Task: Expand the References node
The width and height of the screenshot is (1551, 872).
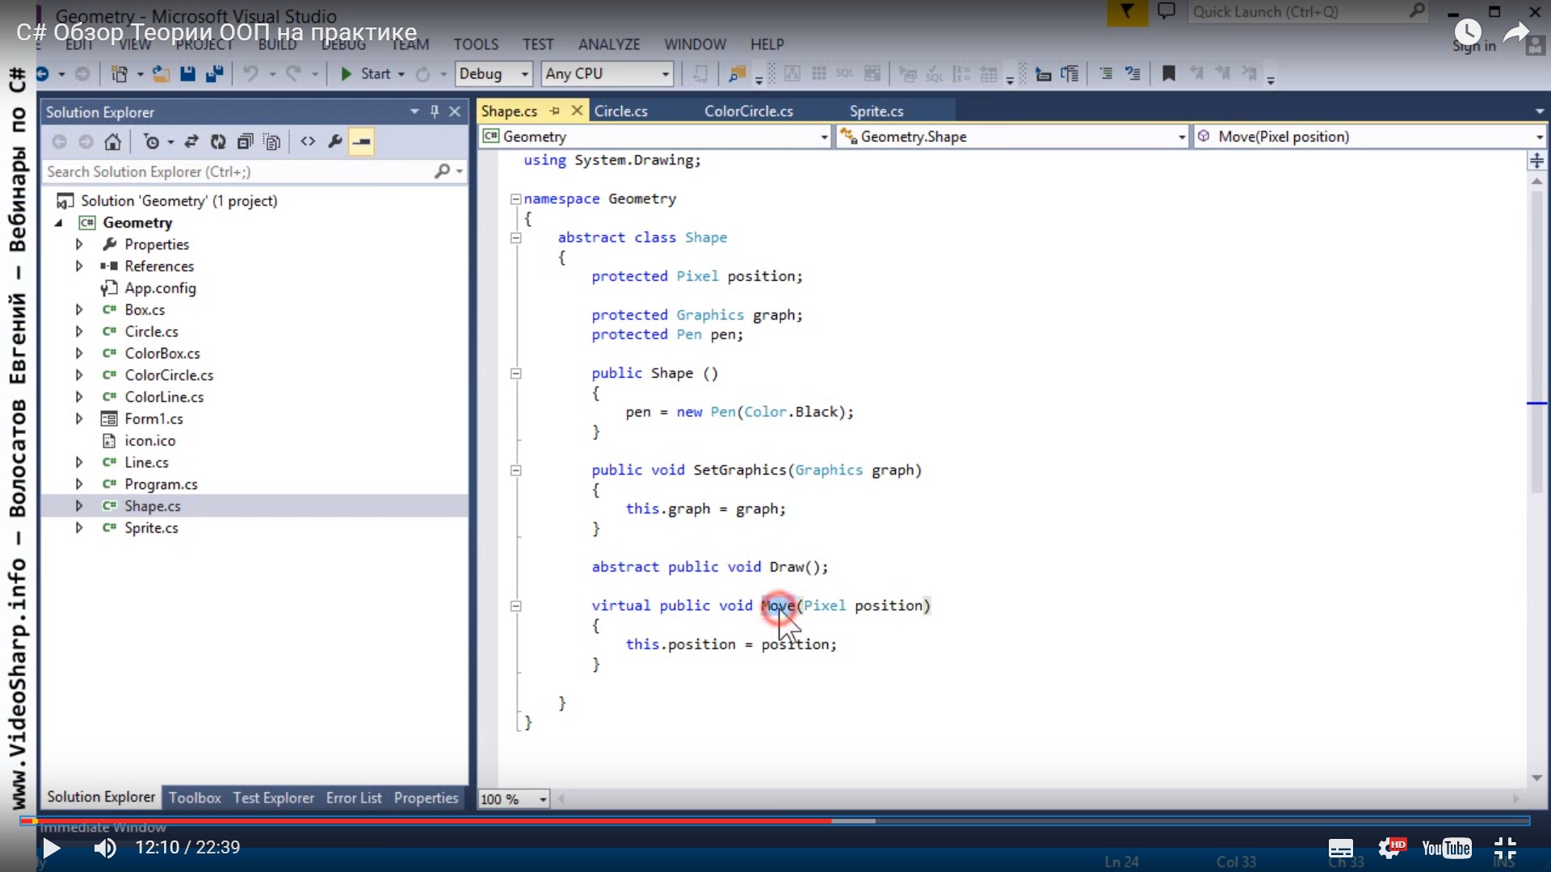Action: click(79, 266)
